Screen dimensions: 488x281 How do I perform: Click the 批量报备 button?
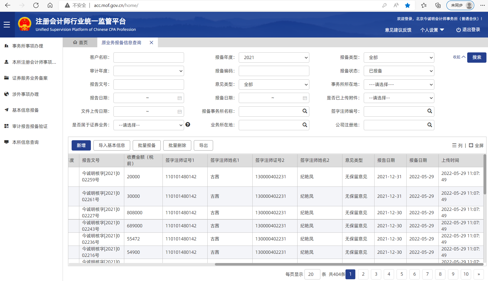(147, 145)
